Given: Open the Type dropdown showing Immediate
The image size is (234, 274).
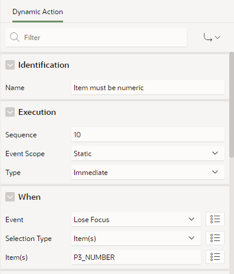Looking at the screenshot, I should coord(148,172).
